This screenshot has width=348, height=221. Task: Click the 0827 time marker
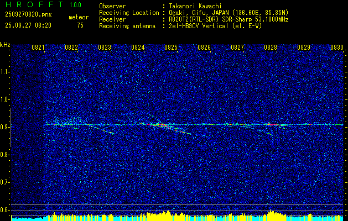(237, 47)
